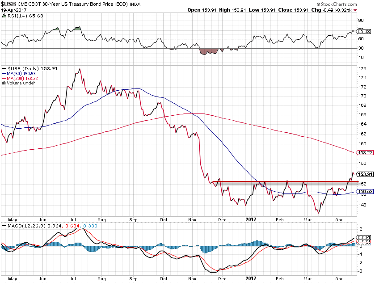Click the 2017 label on the price axis

click(251, 219)
